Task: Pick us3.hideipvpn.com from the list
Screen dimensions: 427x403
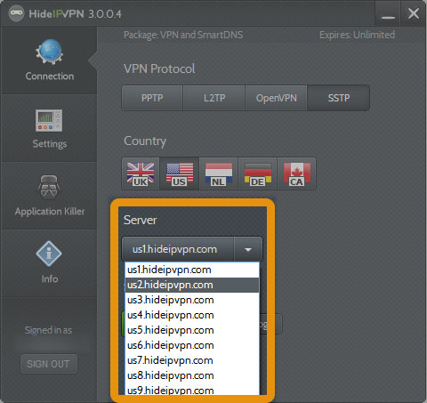Action: pyautogui.click(x=192, y=300)
